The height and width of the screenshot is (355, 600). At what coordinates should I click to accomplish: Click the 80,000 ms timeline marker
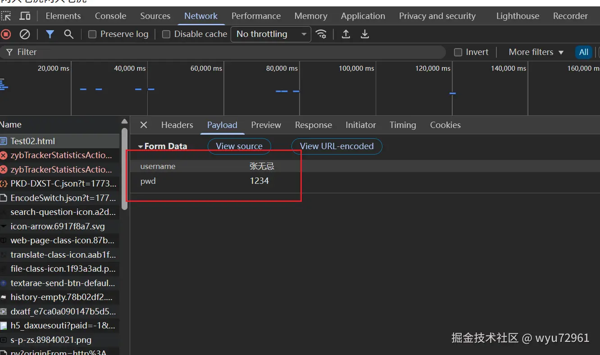pyautogui.click(x=282, y=68)
